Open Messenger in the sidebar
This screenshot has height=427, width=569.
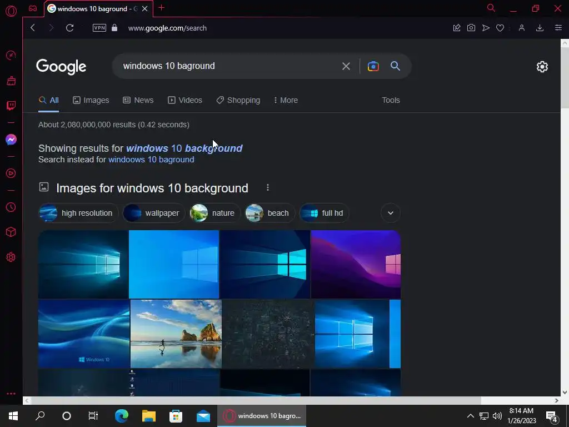tap(11, 140)
